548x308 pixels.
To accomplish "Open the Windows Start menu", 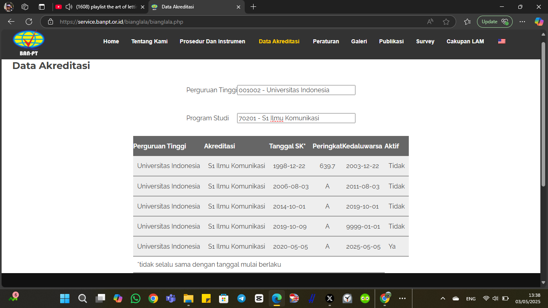I will 65,298.
